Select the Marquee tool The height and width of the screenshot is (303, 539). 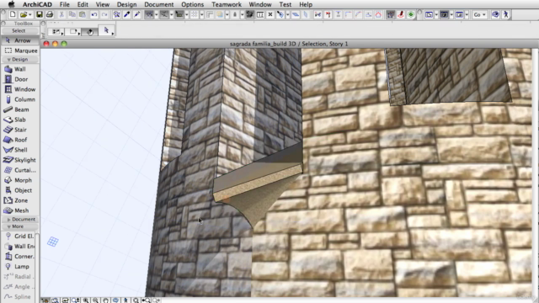click(x=20, y=50)
